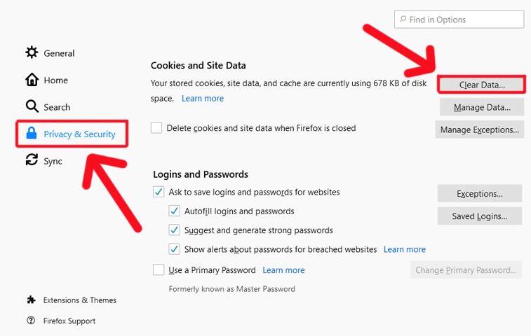Click the Extensions & Themes puzzle icon

click(31, 300)
